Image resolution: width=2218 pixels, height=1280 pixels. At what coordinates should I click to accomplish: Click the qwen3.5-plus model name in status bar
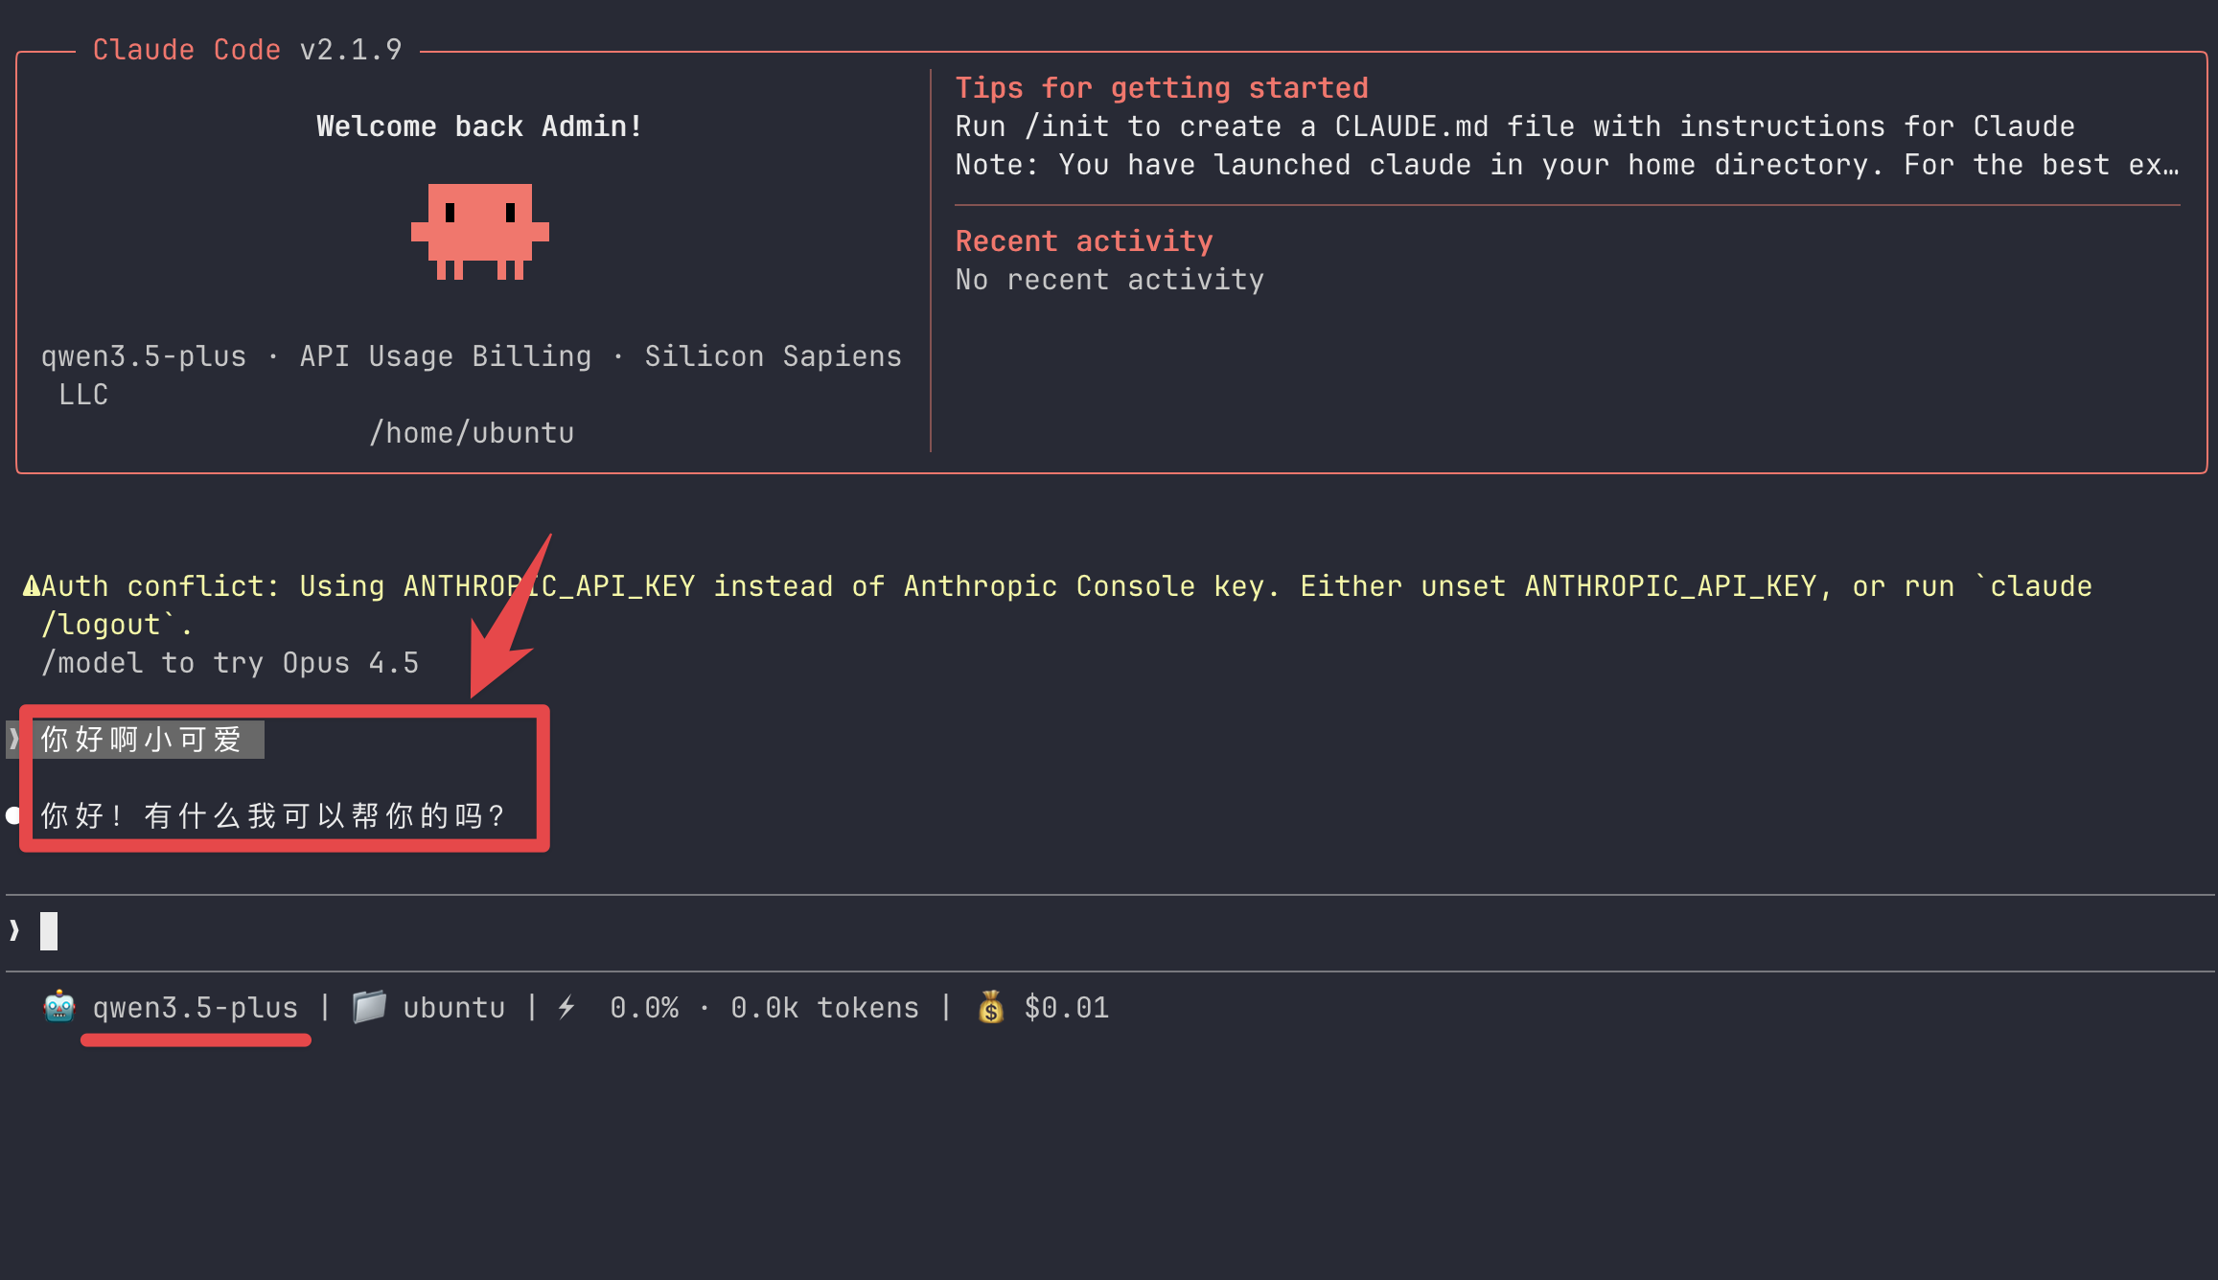(x=196, y=1007)
